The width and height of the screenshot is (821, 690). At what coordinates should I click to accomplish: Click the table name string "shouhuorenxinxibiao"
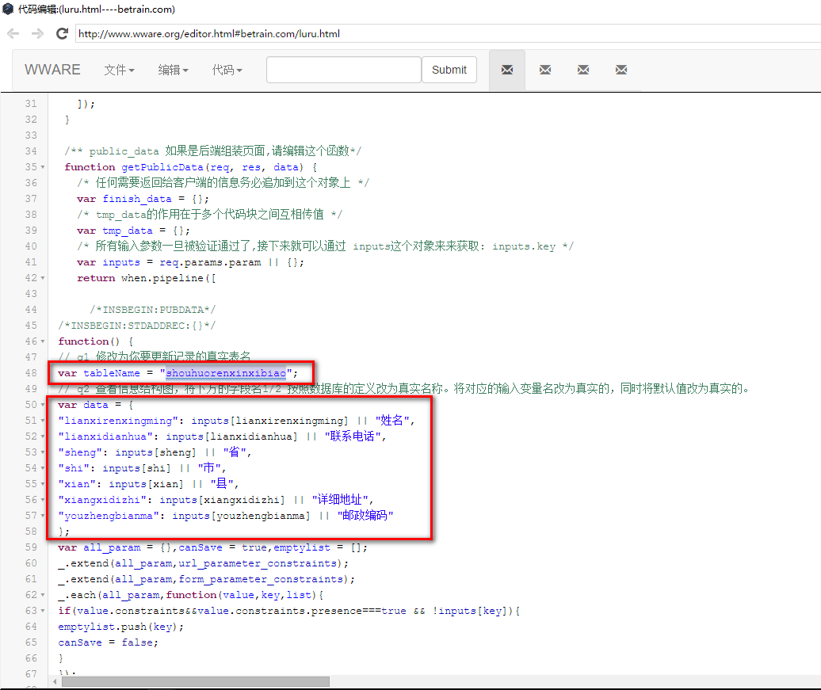tap(226, 373)
